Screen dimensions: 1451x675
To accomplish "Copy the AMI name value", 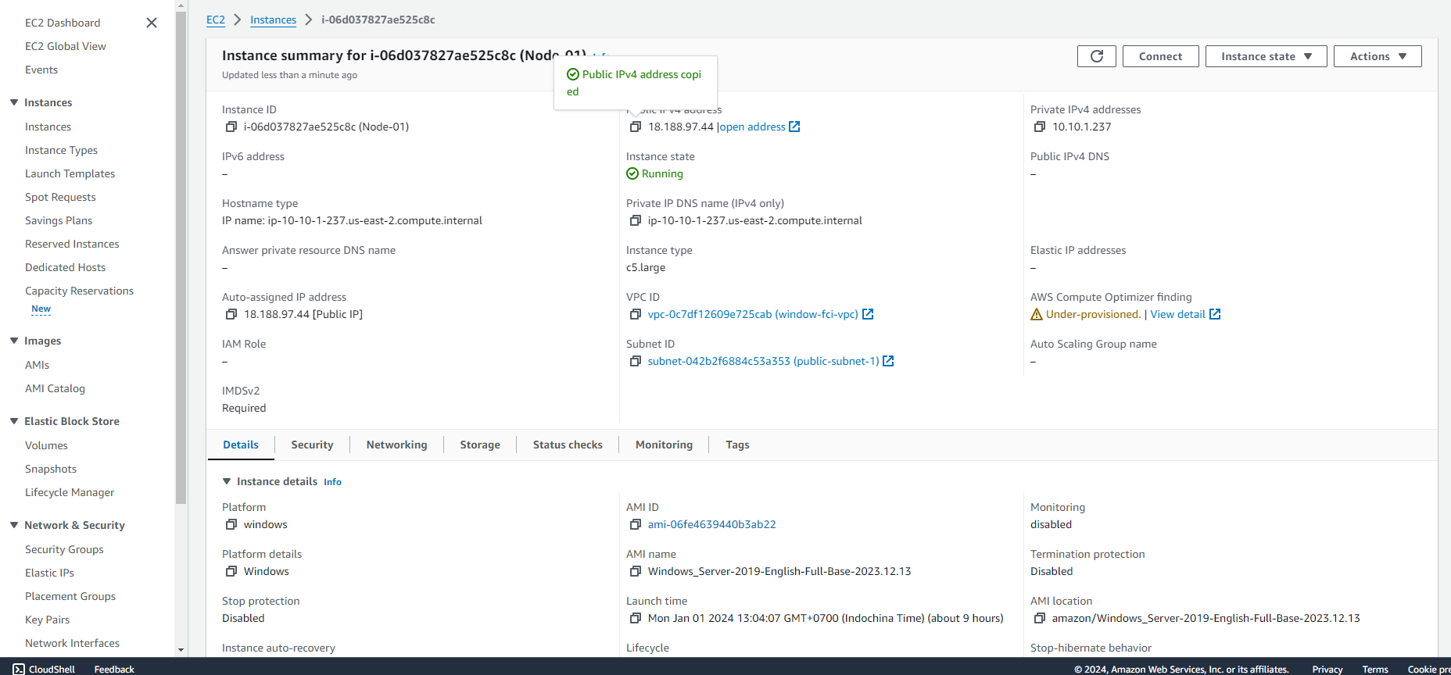I will 636,571.
